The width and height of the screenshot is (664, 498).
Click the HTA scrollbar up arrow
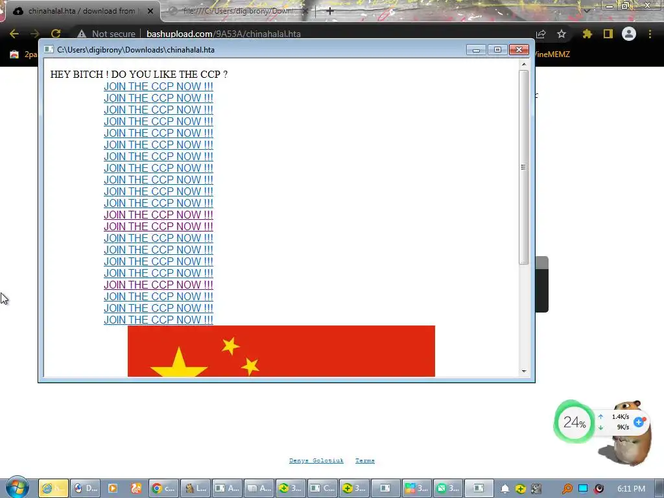click(524, 64)
